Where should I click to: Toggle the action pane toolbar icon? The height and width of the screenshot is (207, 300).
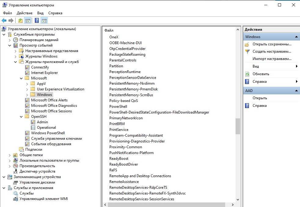point(44,21)
